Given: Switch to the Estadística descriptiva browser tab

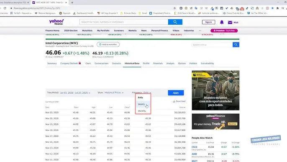Looking at the screenshot, I should pyautogui.click(x=14, y=3).
